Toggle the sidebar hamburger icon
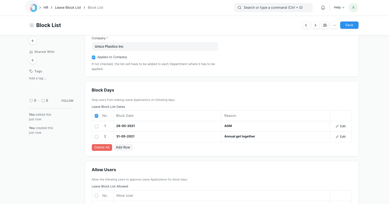This screenshot has width=389, height=204. coord(32,25)
